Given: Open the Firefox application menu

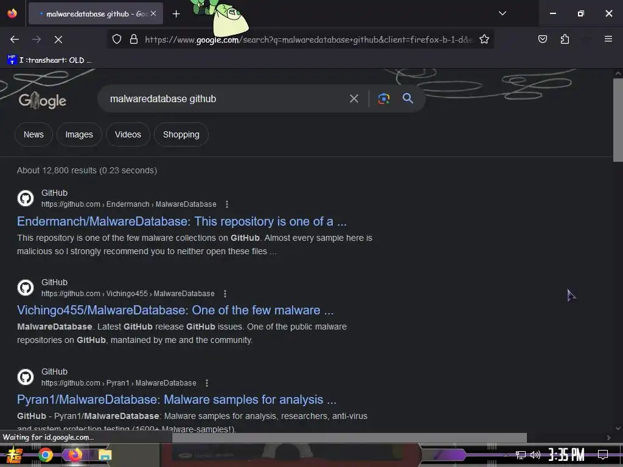Looking at the screenshot, I should click(608, 39).
